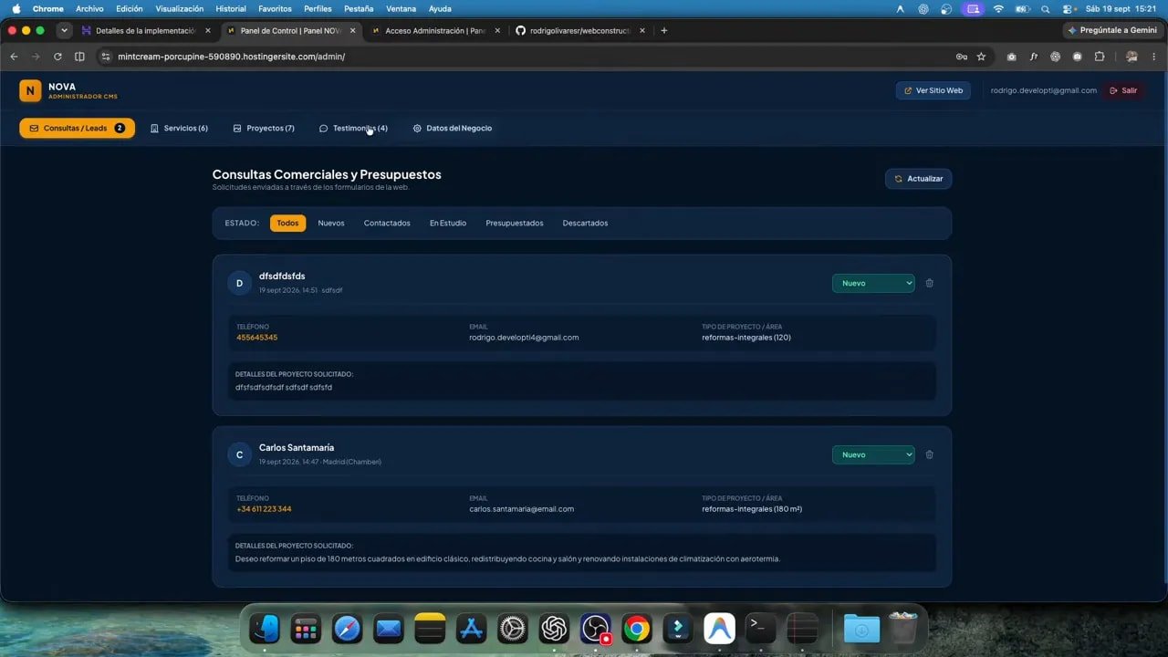Expand the Chrome tab search dropdown

click(x=64, y=30)
